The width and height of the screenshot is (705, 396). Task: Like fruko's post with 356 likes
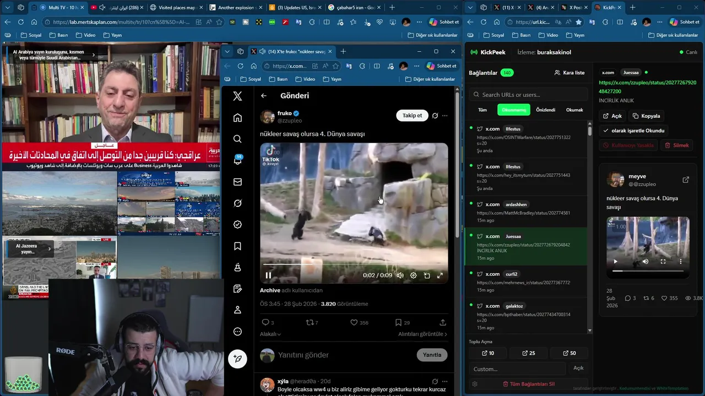tap(354, 322)
